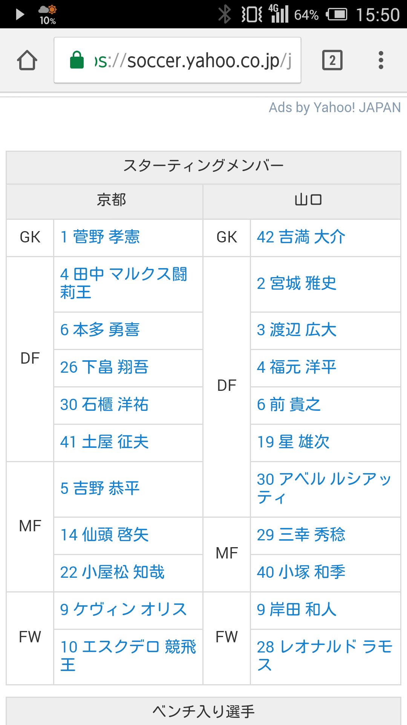Tap the soccer.yahoo.co.jp address bar
The image size is (407, 725).
point(192,60)
